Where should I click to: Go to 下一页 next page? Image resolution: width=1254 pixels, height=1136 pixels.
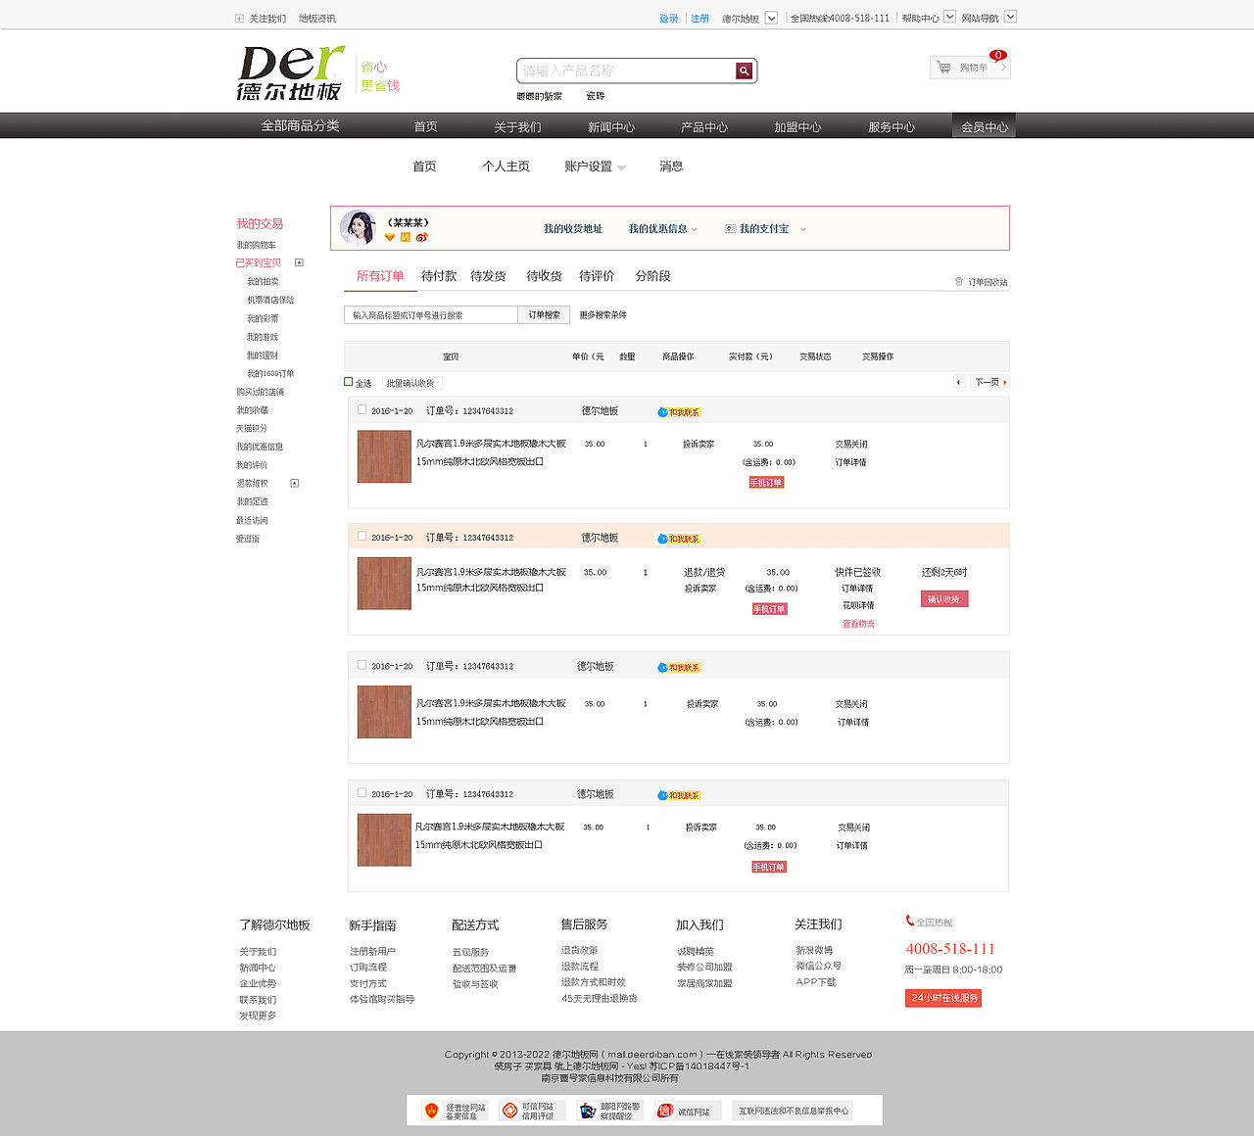point(989,382)
